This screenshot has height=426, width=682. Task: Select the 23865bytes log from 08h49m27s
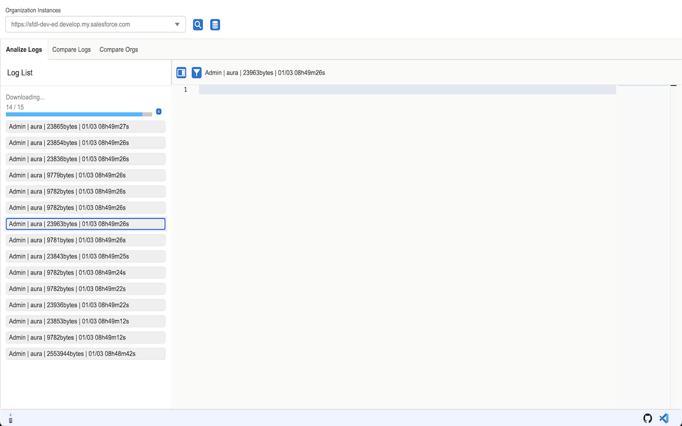[x=86, y=127]
